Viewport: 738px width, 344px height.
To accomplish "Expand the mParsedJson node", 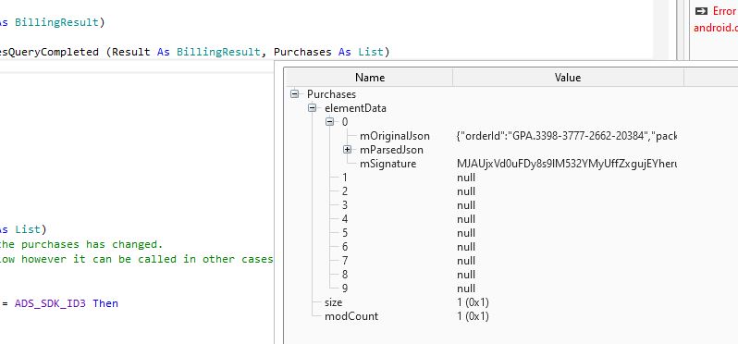I will pos(348,150).
